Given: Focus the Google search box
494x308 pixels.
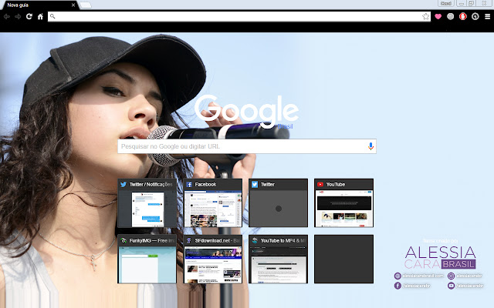Looking at the screenshot, I should [247, 146].
